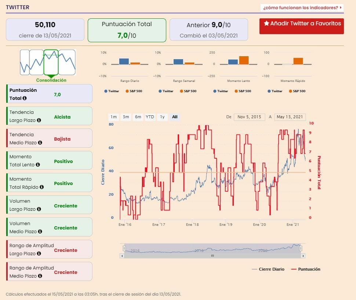
Task: Select All chart range
Action: tap(175, 117)
